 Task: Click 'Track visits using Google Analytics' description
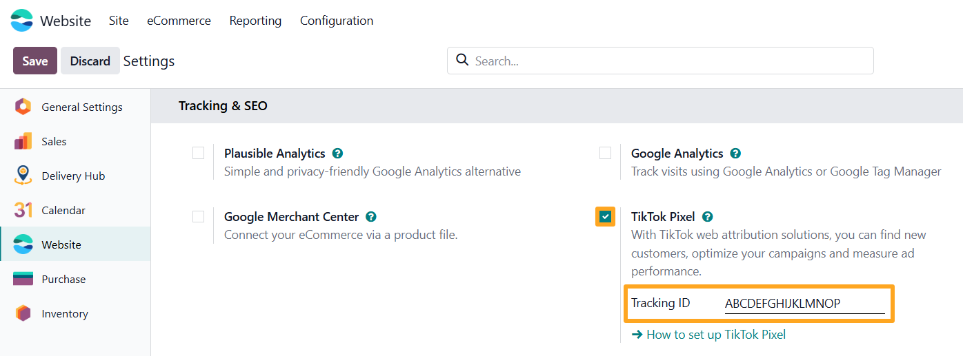786,171
